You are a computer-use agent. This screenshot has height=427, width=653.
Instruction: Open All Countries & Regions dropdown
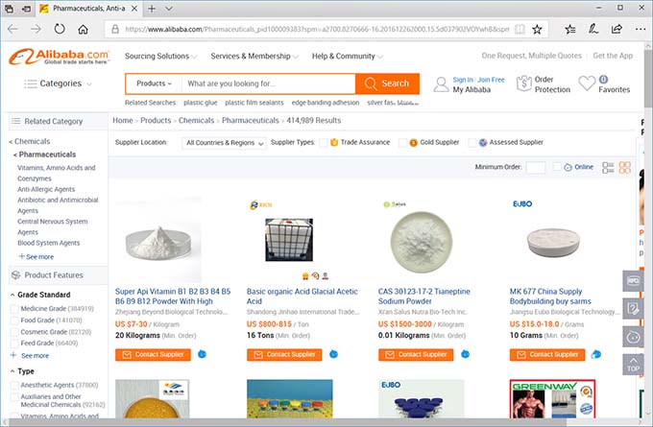tap(224, 143)
